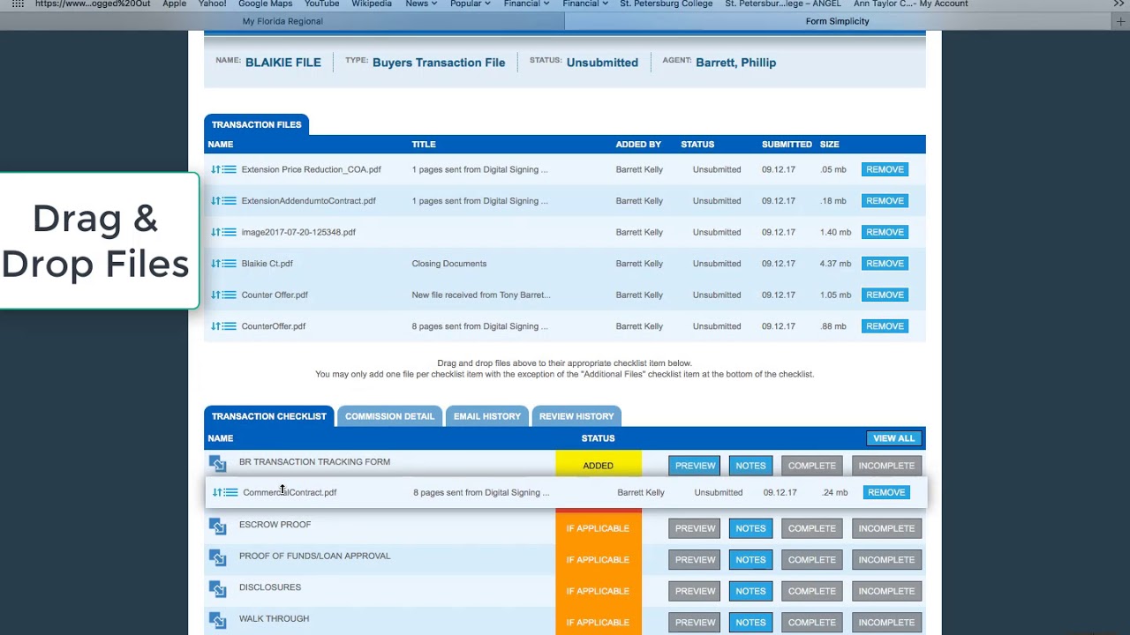Viewport: 1130px width, 635px height.
Task: Mark BR Transaction Tracking Form incomplete
Action: tap(886, 466)
